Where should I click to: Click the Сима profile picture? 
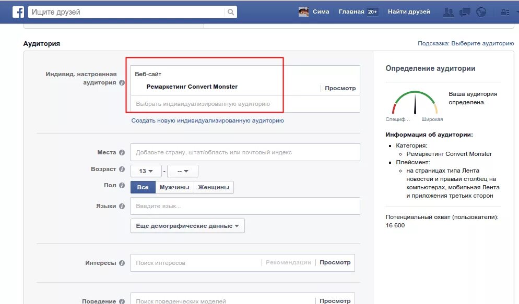[x=303, y=12]
